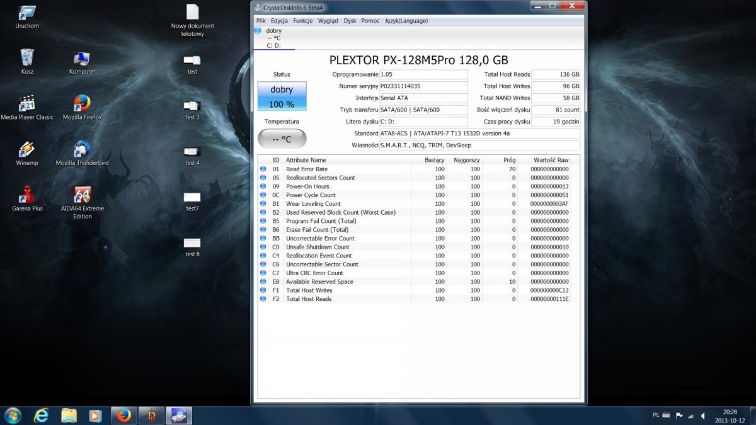Click the 19 godzin working time value
This screenshot has width=756, height=425.
[556, 122]
